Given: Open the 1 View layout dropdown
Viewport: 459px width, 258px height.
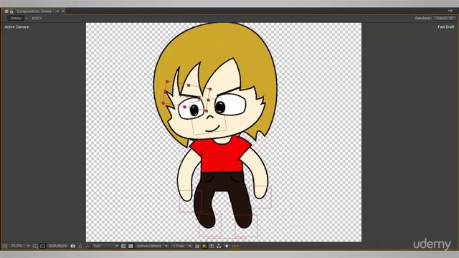Looking at the screenshot, I should click(181, 246).
